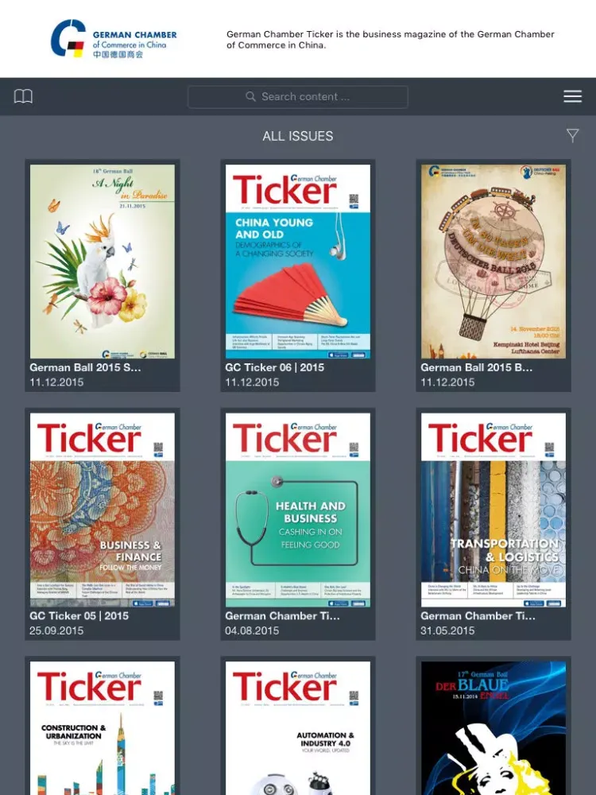Click the ALL ISSUES heading
The height and width of the screenshot is (795, 596).
click(x=297, y=136)
